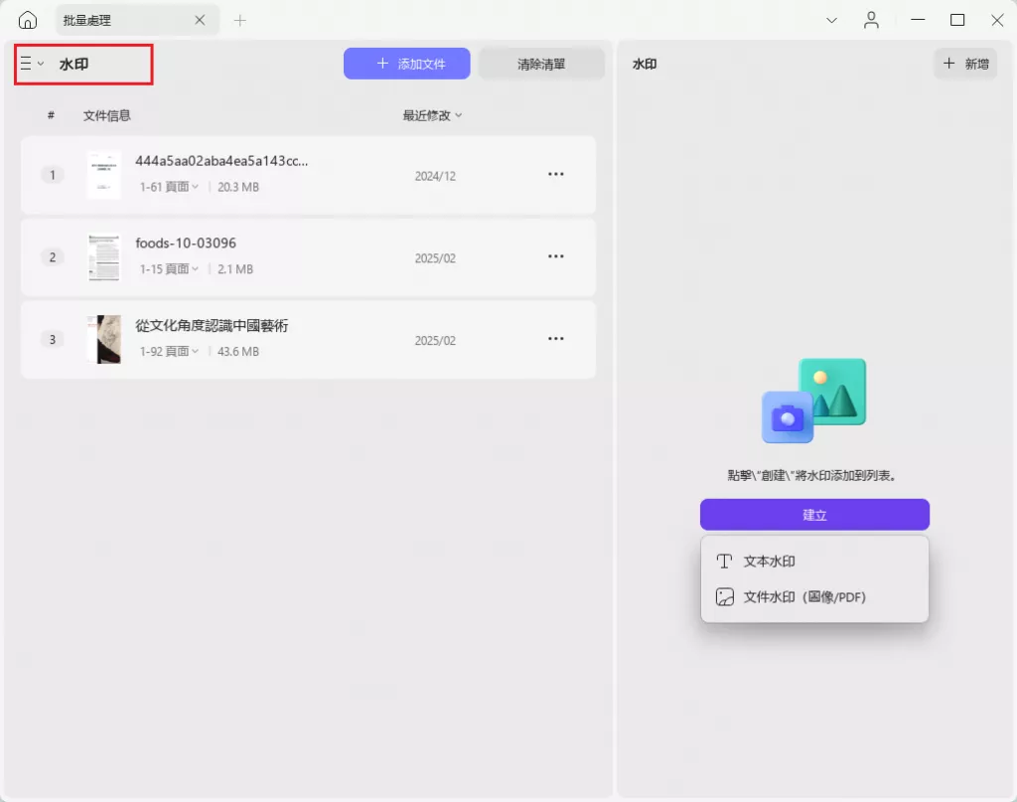Click the 2024/12 modified date

pos(435,177)
